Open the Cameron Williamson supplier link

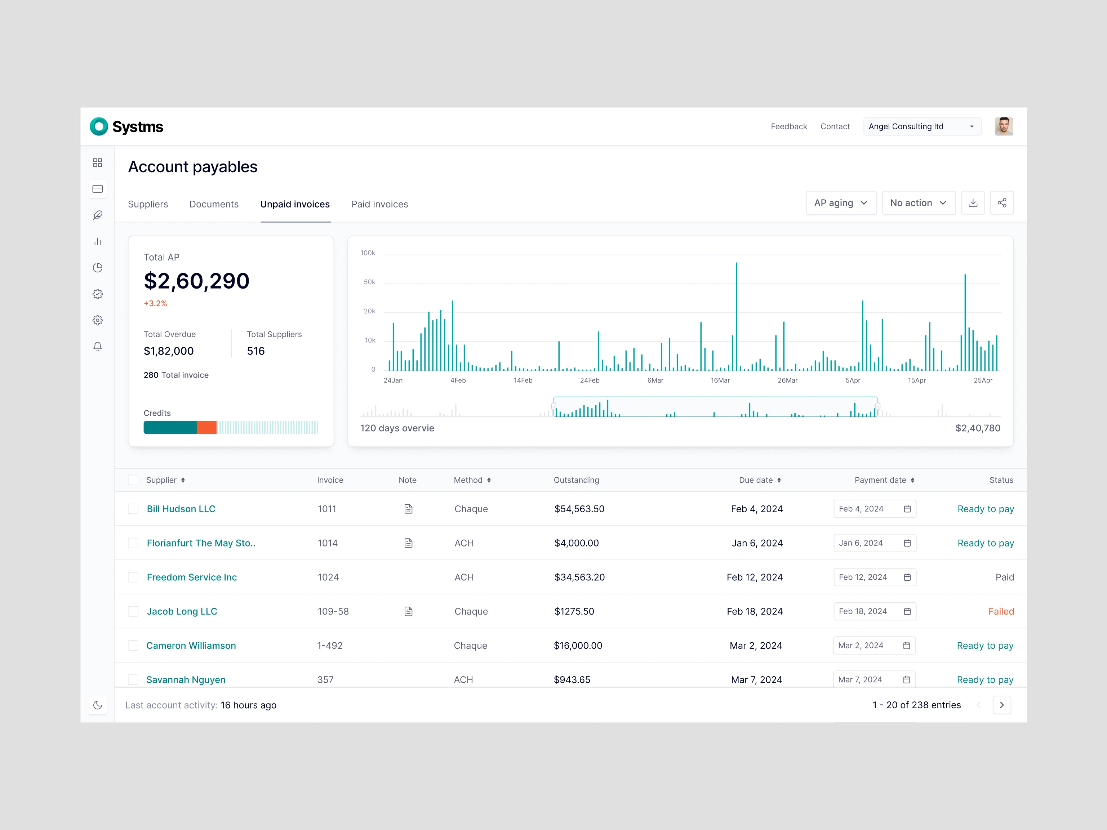(191, 646)
